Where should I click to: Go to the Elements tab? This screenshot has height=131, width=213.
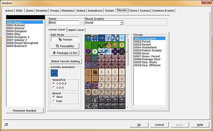pos(68,11)
